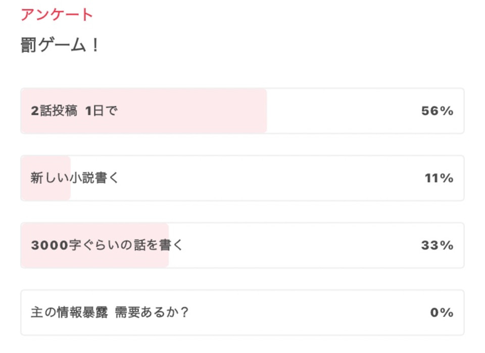
Task: Vote for the 2話投稿 1日で option
Action: 74,111
